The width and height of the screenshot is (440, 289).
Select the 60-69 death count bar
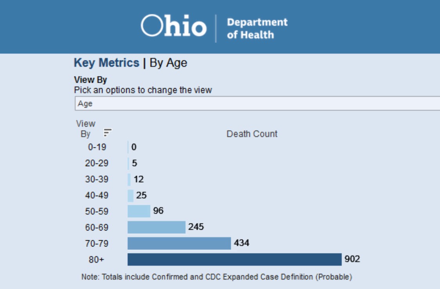(156, 227)
